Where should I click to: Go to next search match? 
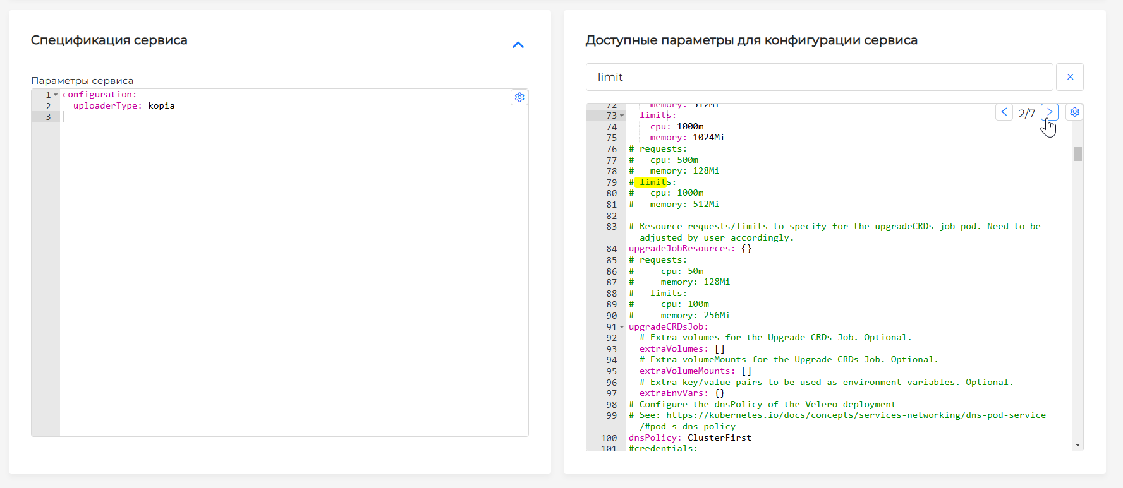[1049, 112]
